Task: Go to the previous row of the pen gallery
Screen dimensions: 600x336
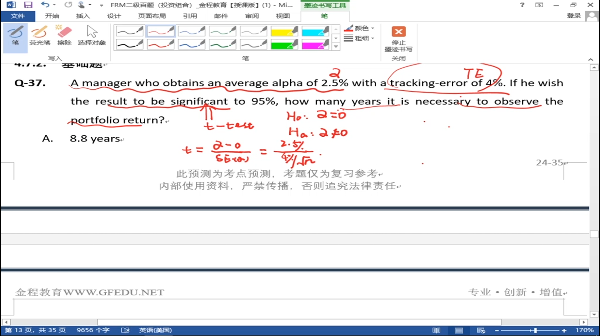Action: [x=336, y=29]
